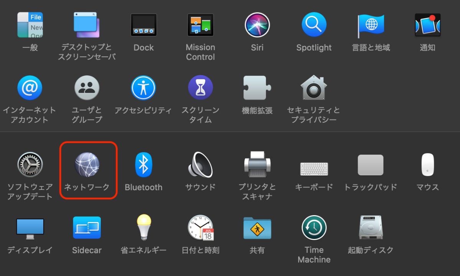Open キーボード (Keyboard) settings
Screen dimensions: 460x276
(x=314, y=165)
